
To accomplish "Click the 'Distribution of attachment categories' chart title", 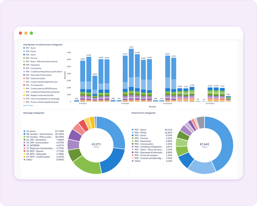I will point(43,45).
